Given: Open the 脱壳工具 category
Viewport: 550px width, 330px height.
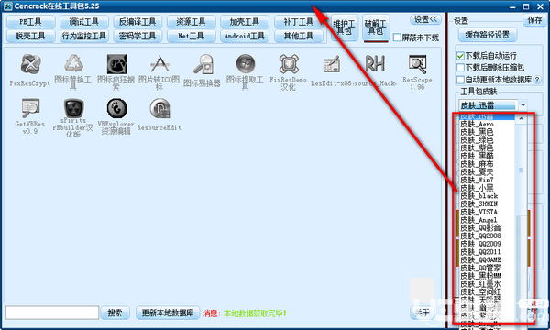Looking at the screenshot, I should click(30, 36).
